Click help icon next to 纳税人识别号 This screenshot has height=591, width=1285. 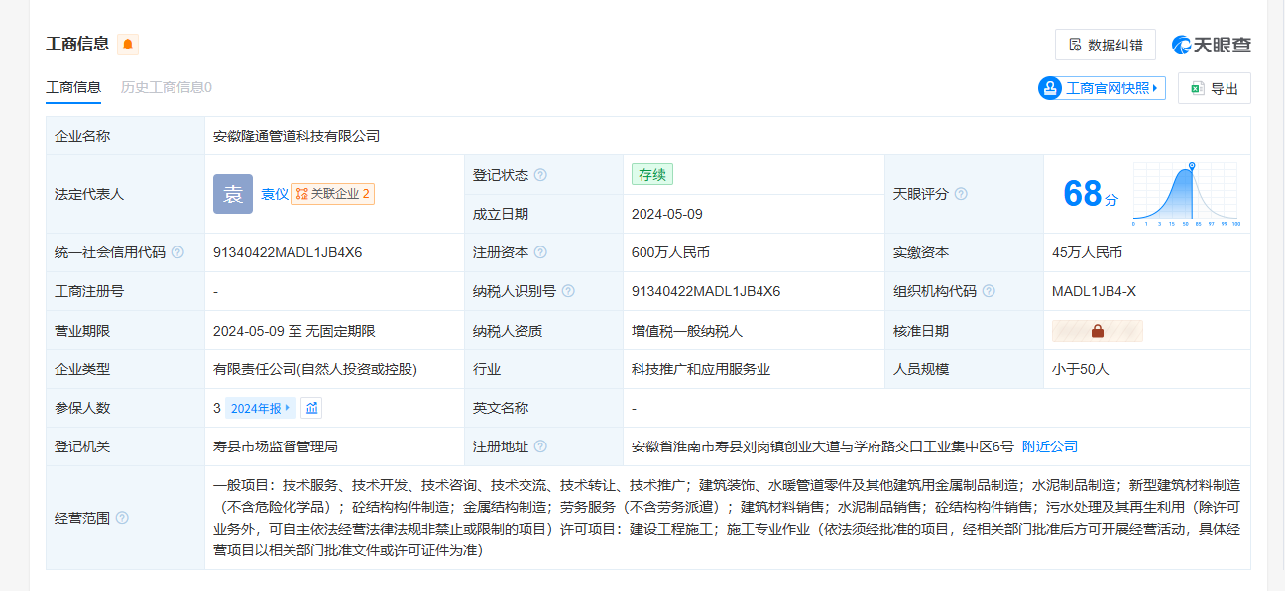[568, 291]
